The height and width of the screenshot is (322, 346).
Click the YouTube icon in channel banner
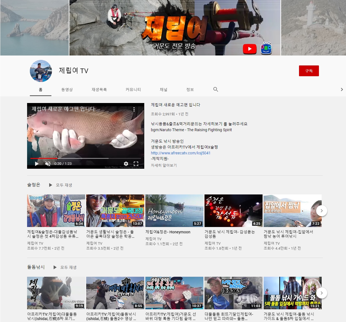[250, 49]
